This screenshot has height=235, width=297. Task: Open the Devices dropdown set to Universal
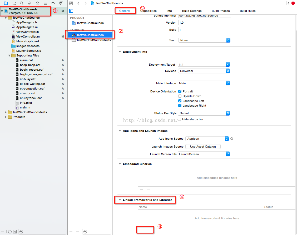pyautogui.click(x=204, y=71)
